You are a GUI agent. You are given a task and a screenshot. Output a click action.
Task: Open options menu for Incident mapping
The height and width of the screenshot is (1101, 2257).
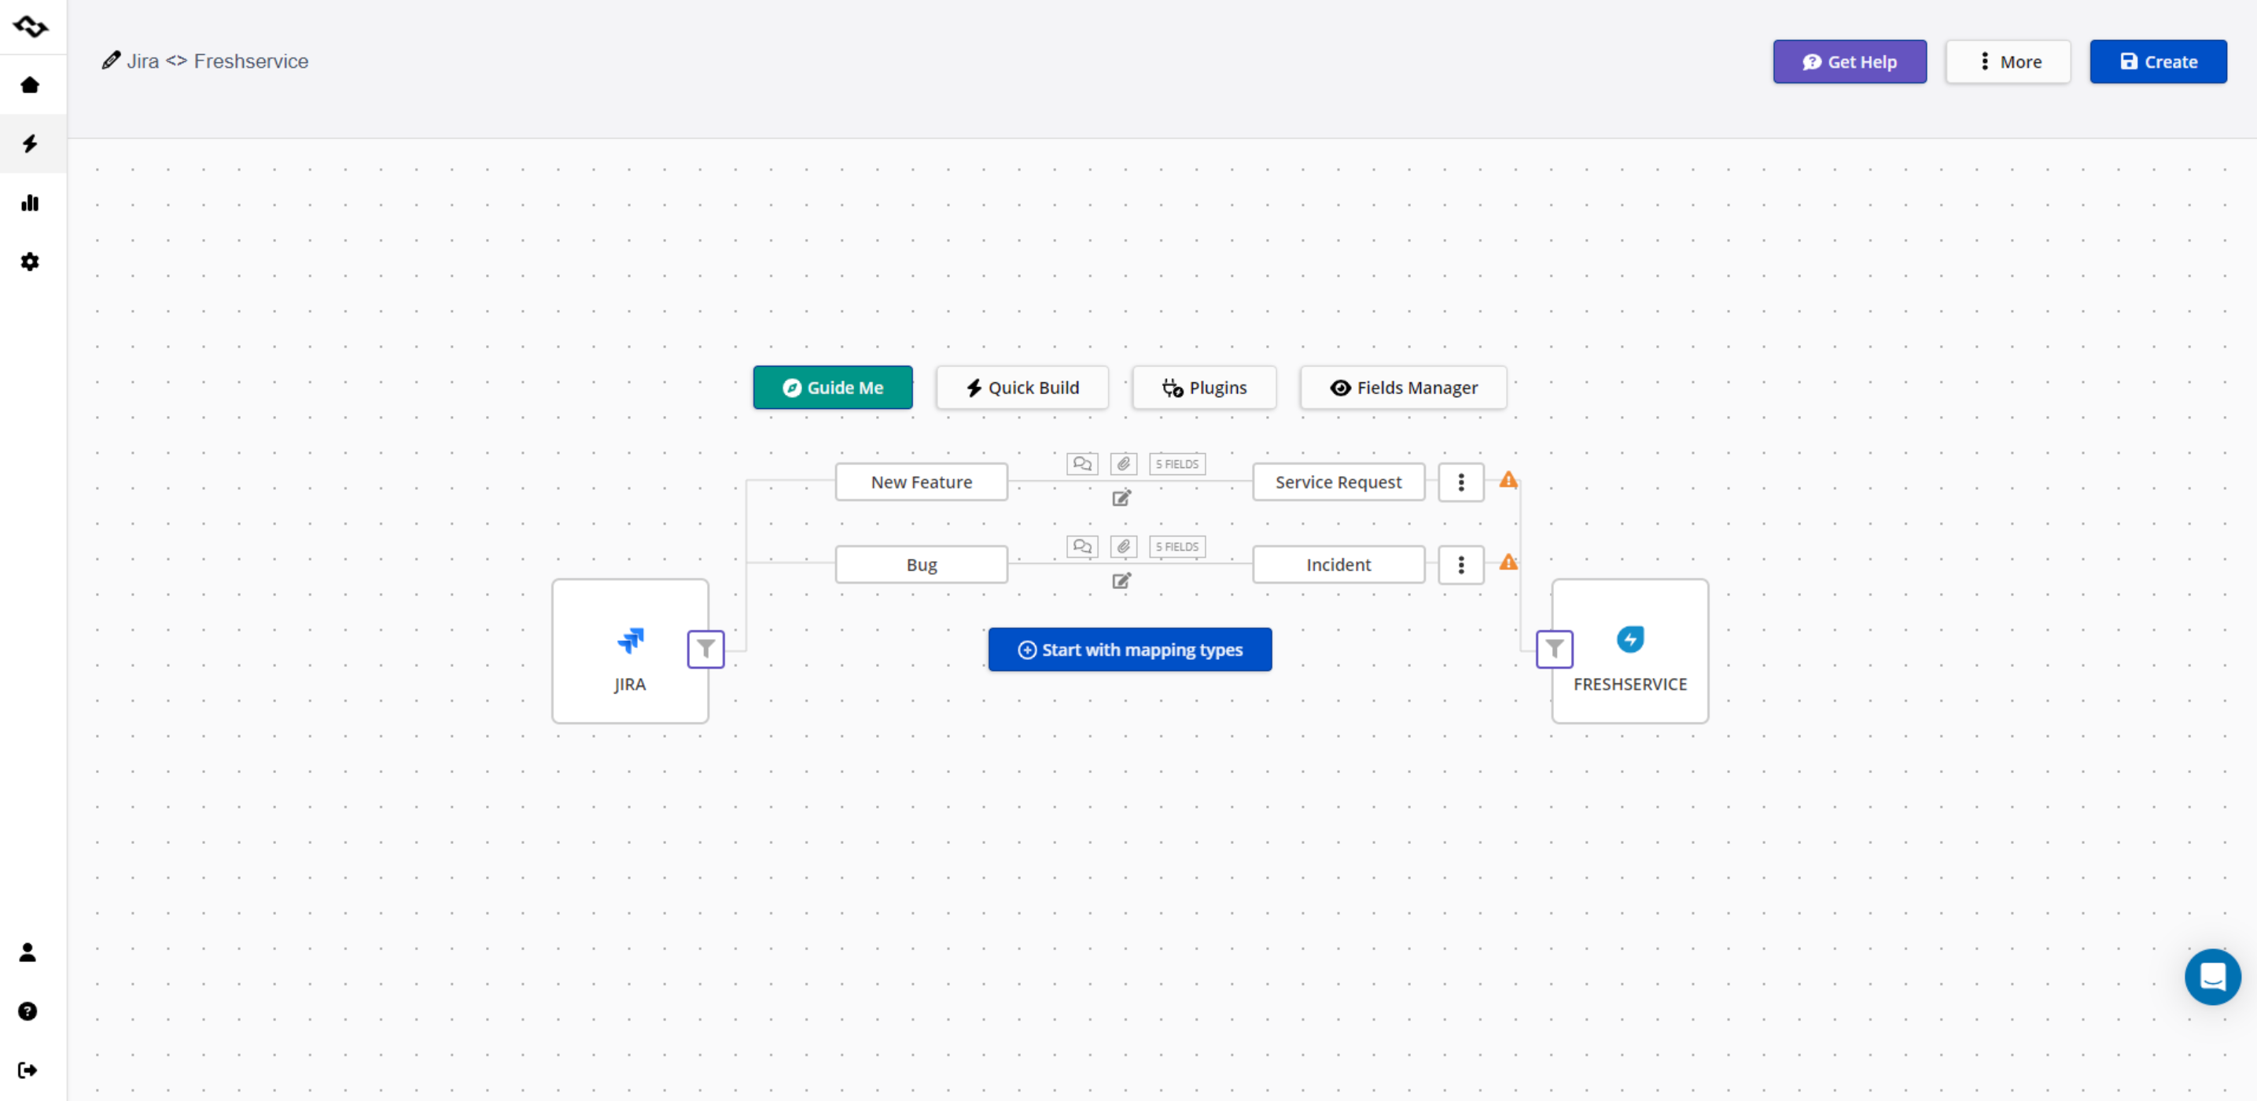[x=1460, y=565]
